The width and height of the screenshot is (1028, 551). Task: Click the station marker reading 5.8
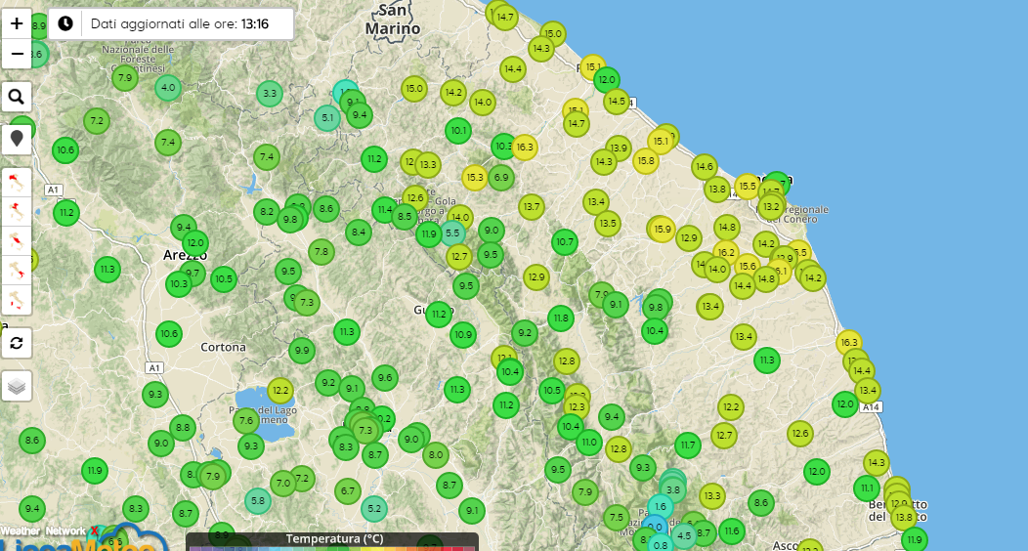(x=257, y=501)
